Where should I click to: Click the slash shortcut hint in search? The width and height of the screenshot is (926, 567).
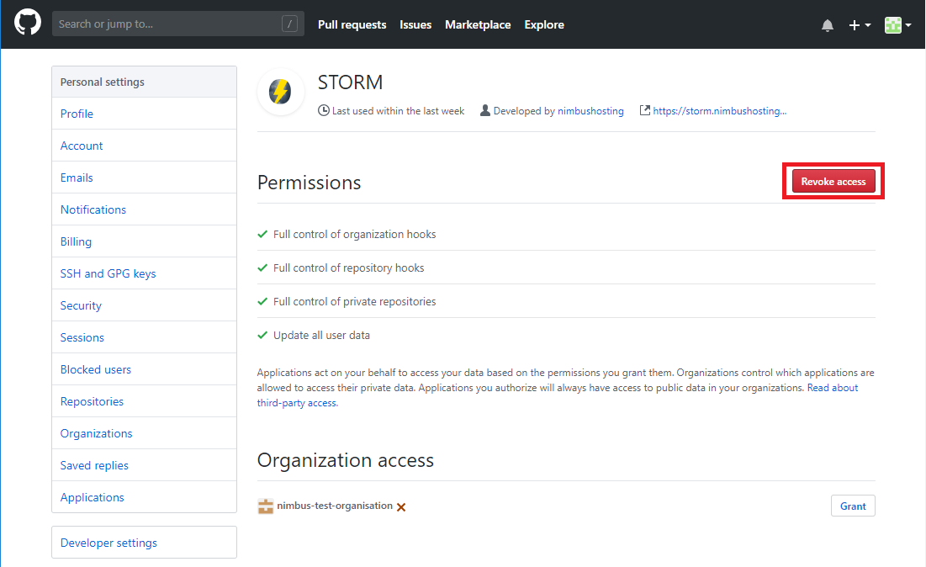tap(289, 24)
